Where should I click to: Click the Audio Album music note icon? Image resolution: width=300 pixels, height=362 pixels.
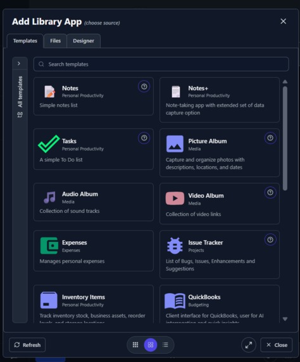(49, 197)
